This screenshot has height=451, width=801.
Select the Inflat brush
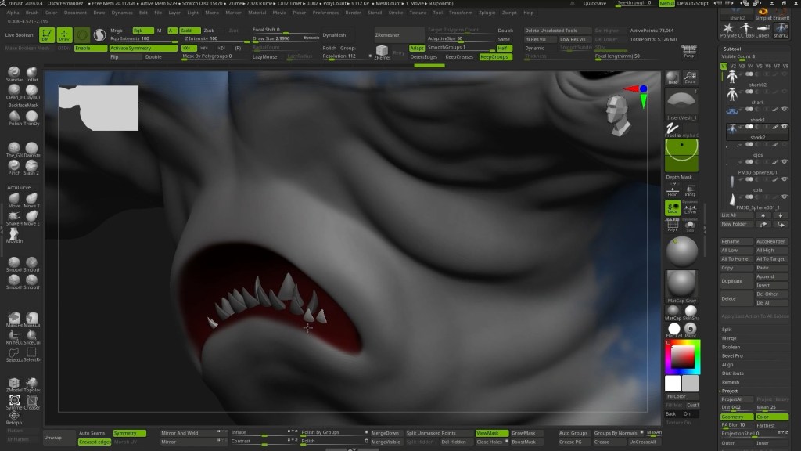click(31, 74)
